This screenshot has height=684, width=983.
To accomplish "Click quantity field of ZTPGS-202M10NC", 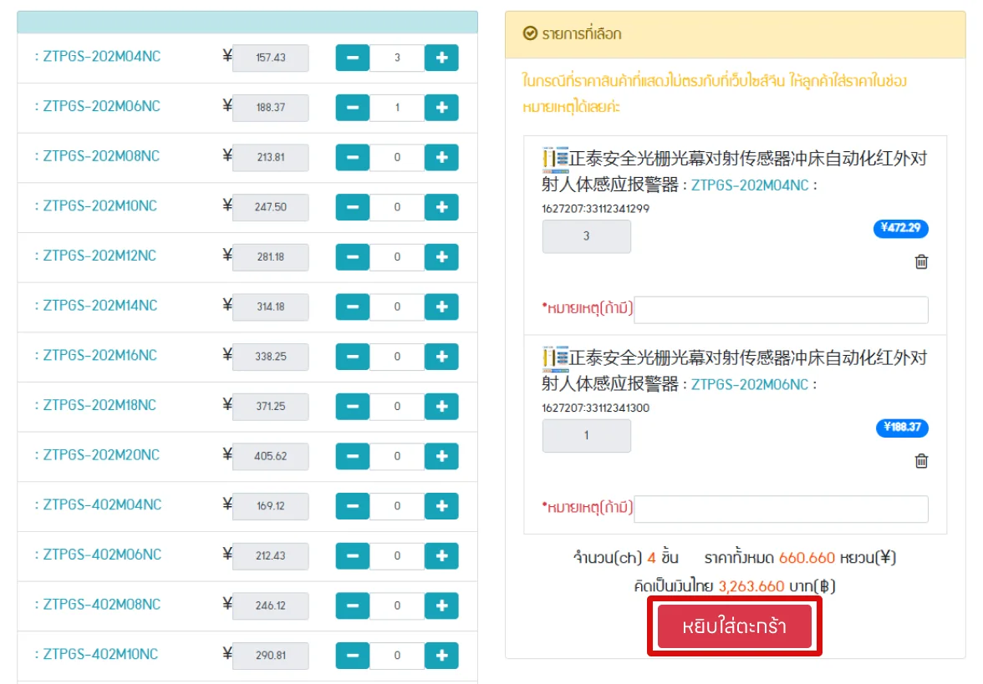I will click(x=397, y=207).
